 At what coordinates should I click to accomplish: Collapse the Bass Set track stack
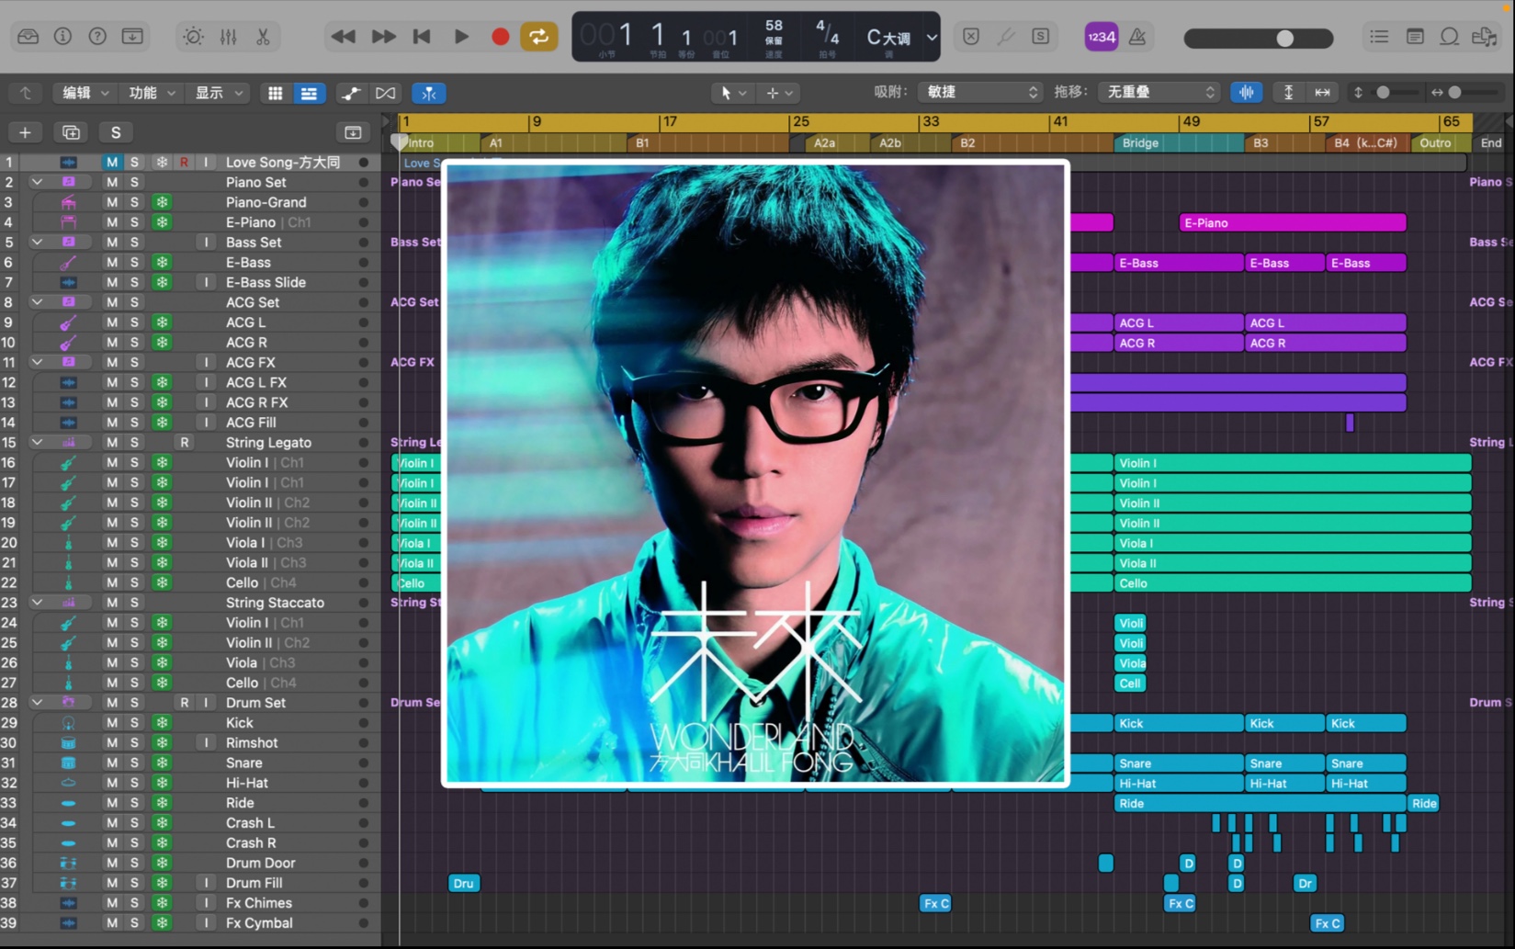pyautogui.click(x=37, y=242)
